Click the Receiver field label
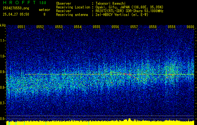The width and height of the screenshot is (197, 125). point(64,11)
